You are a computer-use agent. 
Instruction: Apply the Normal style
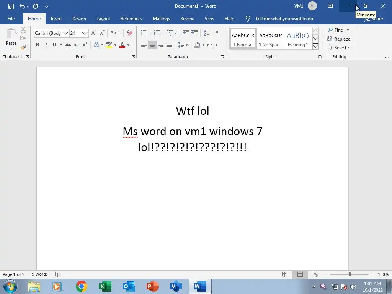(243, 39)
